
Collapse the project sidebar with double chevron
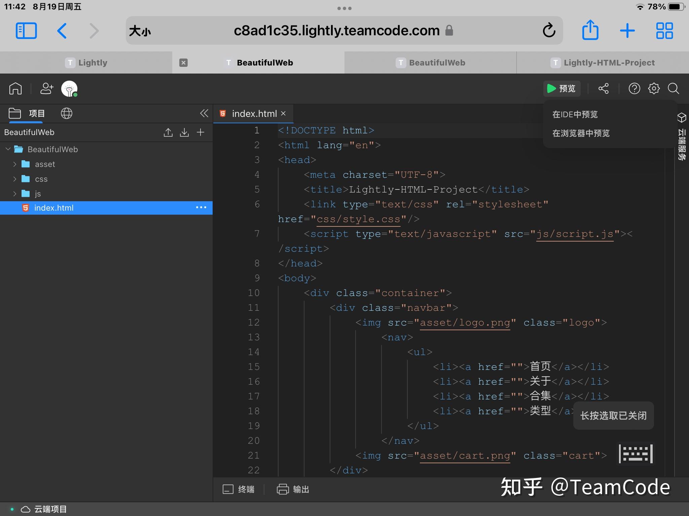pos(204,114)
